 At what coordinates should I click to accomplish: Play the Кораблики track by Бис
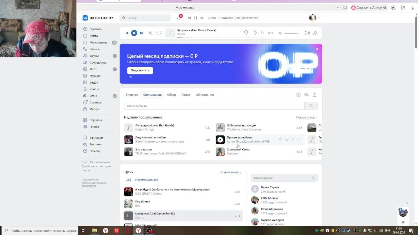tap(128, 204)
